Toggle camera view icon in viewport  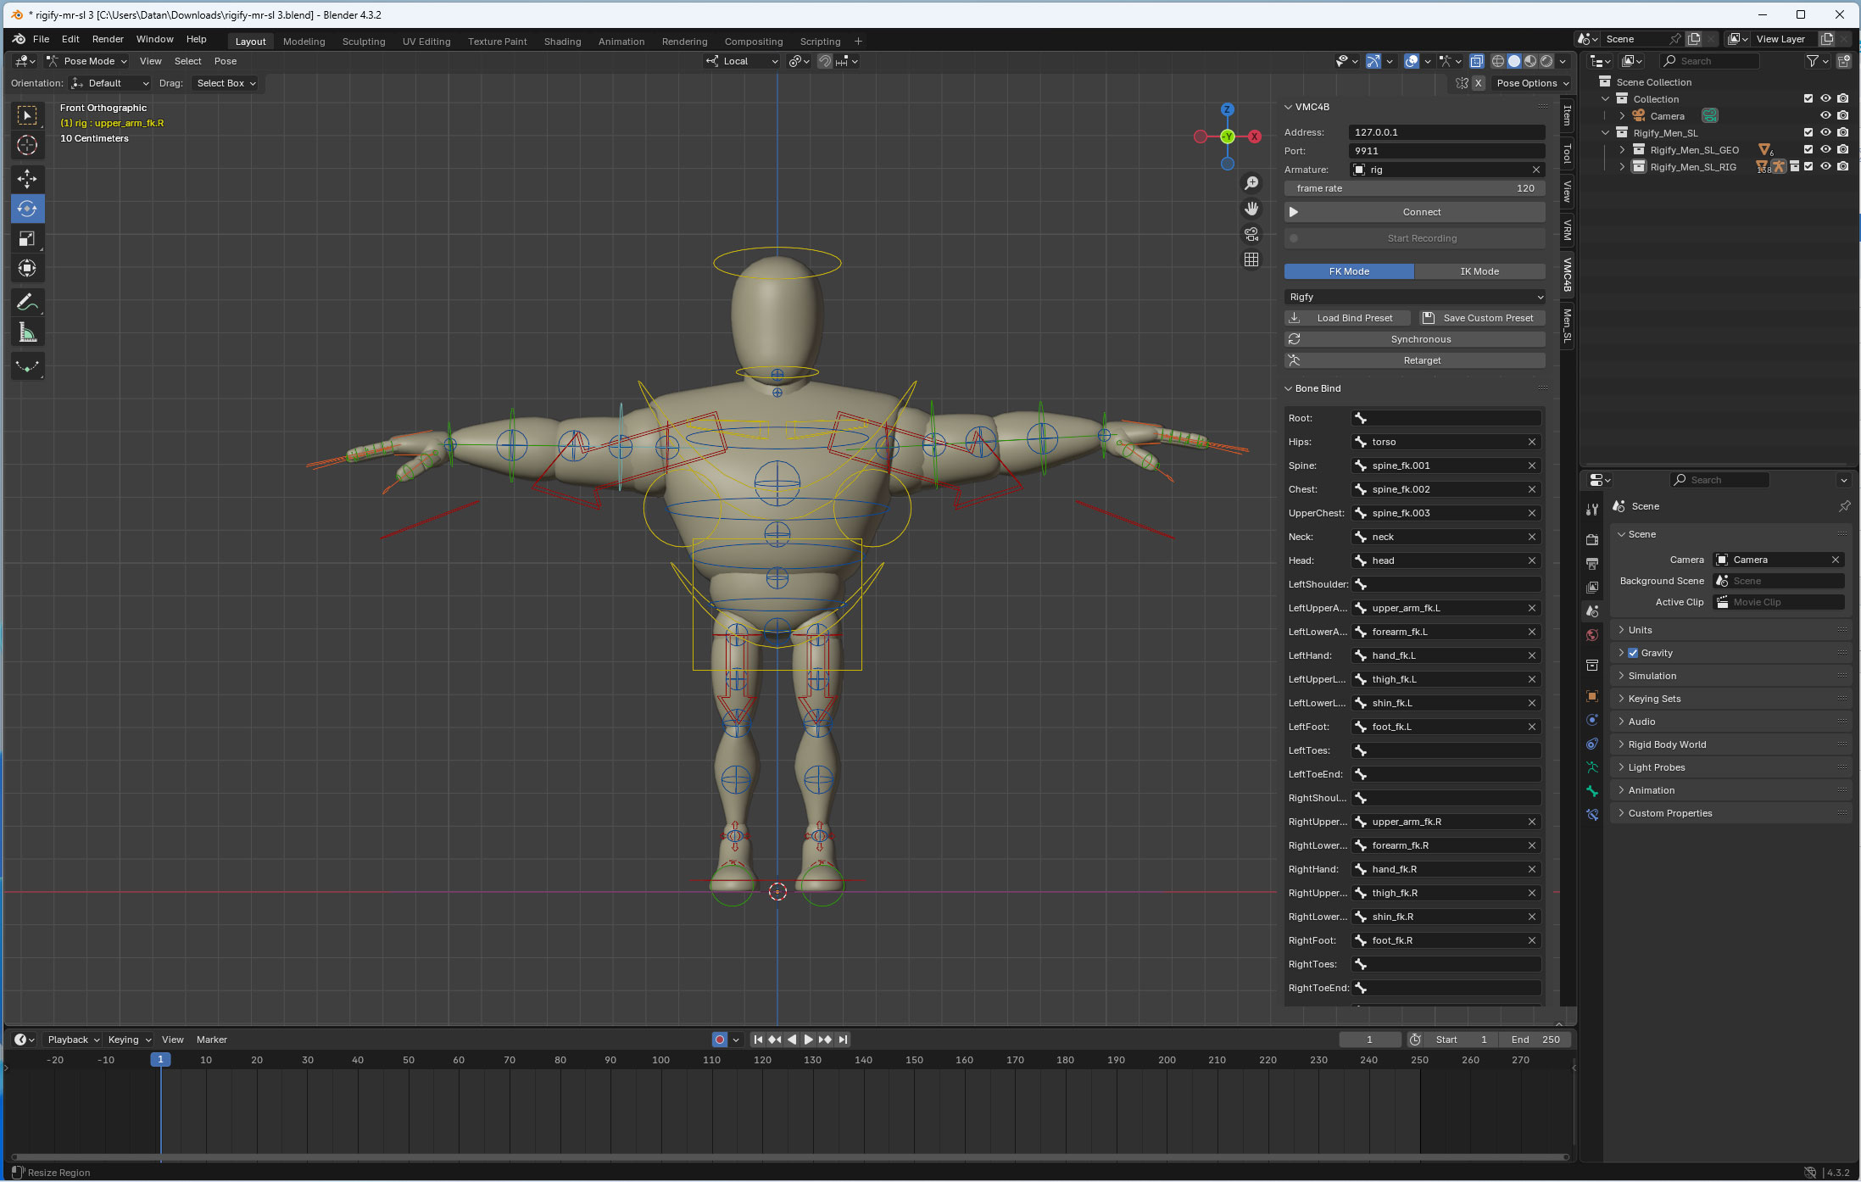click(x=1251, y=235)
